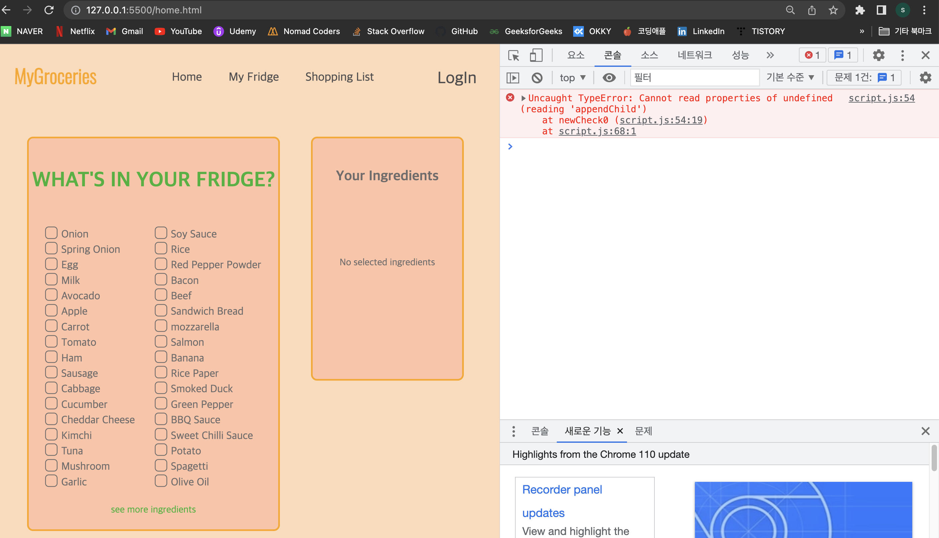939x538 pixels.
Task: Bookmark this page with star icon
Action: click(x=833, y=10)
